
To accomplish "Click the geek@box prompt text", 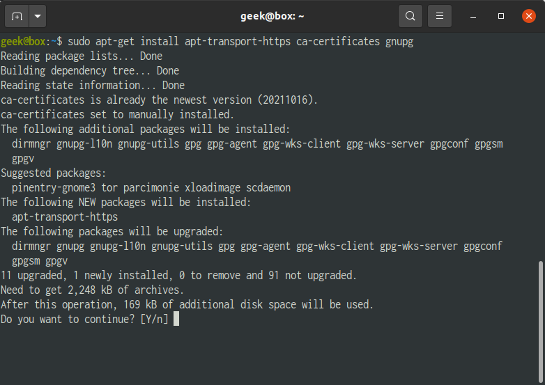I will coord(23,42).
